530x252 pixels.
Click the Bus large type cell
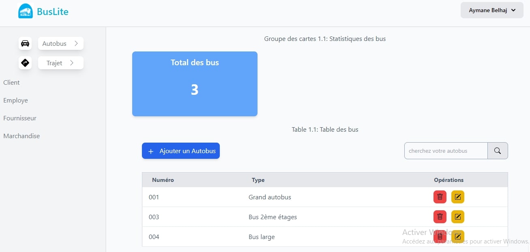click(x=262, y=237)
